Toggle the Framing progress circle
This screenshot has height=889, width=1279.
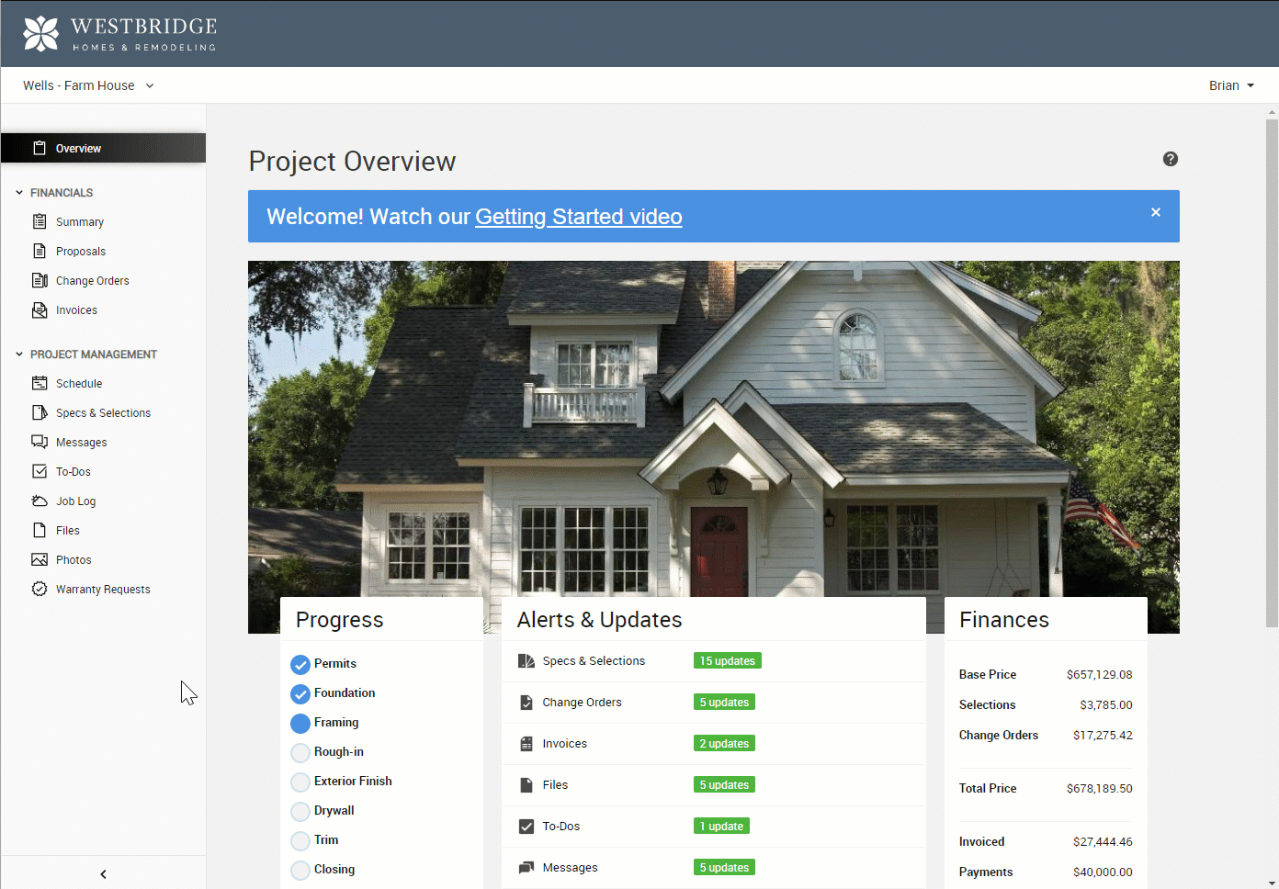tap(300, 724)
